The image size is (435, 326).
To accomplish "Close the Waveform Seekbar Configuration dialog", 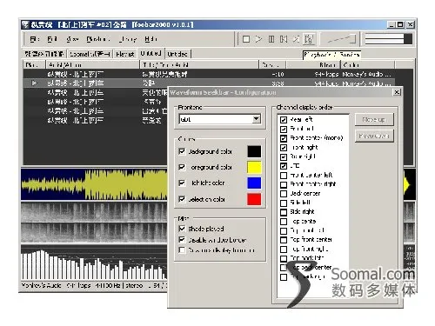I will pos(397,92).
